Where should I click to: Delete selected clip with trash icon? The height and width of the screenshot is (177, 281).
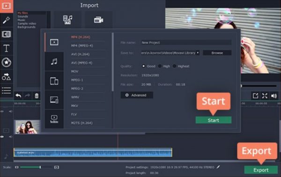click(37, 96)
